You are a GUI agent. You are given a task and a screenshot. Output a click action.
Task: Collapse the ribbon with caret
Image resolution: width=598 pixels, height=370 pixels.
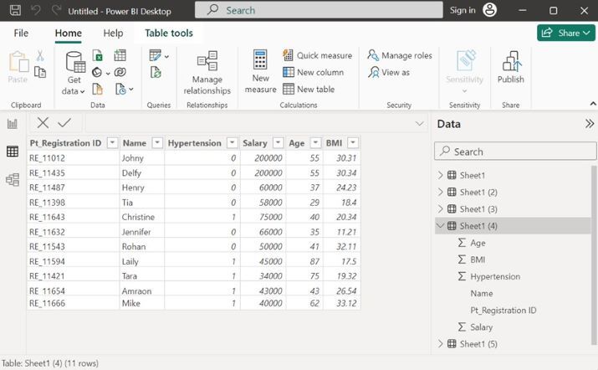coord(593,104)
